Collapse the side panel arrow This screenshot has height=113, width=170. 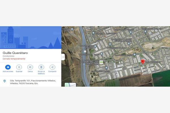63,57
